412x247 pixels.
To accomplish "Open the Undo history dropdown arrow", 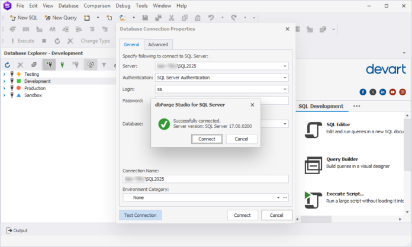I will 223,18.
